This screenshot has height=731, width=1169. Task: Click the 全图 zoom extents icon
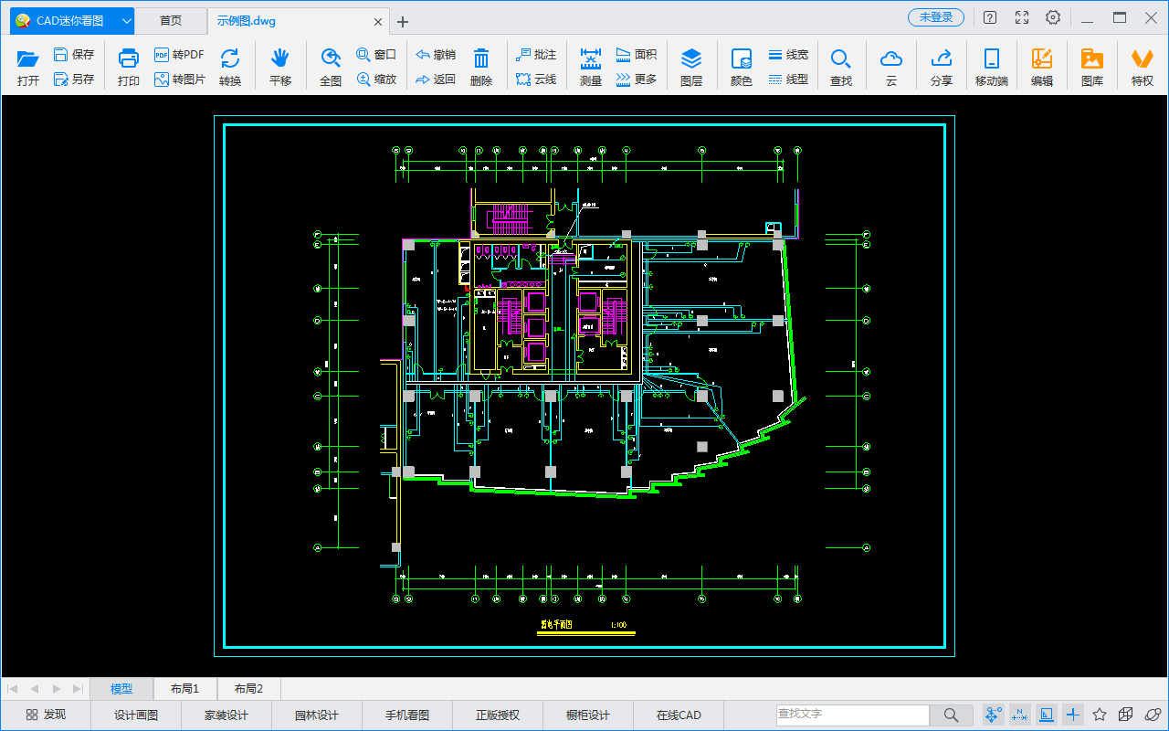(x=331, y=66)
